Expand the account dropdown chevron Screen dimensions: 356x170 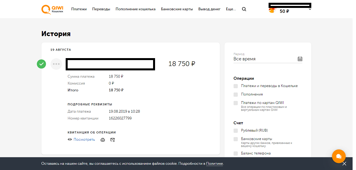[x=310, y=9]
